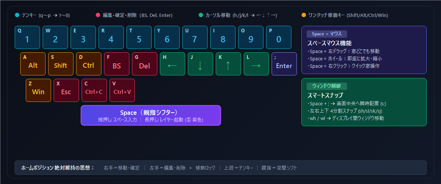441x184 pixels.
Task: Select the semicolon key labeled Enter
Action: coord(284,64)
